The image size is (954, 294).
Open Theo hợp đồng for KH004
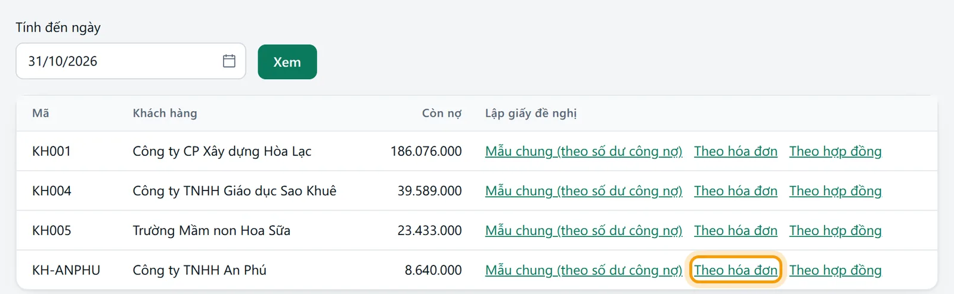(x=835, y=191)
